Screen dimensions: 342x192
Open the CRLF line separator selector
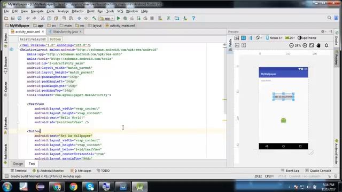tap(269, 176)
